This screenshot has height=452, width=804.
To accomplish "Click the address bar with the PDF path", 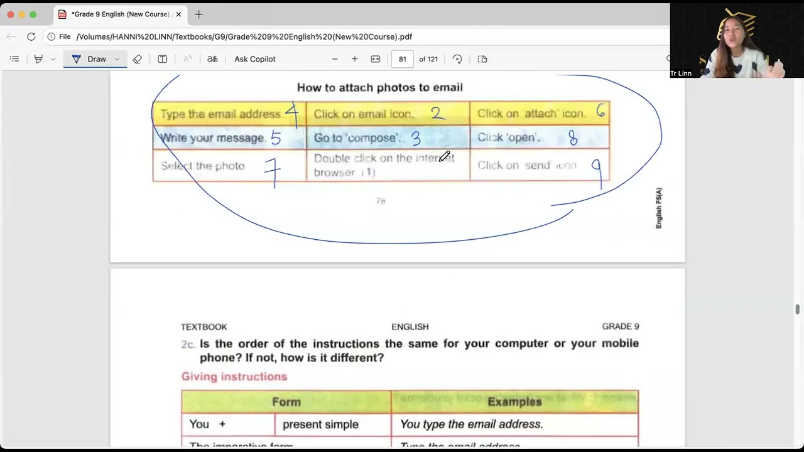I will 244,36.
